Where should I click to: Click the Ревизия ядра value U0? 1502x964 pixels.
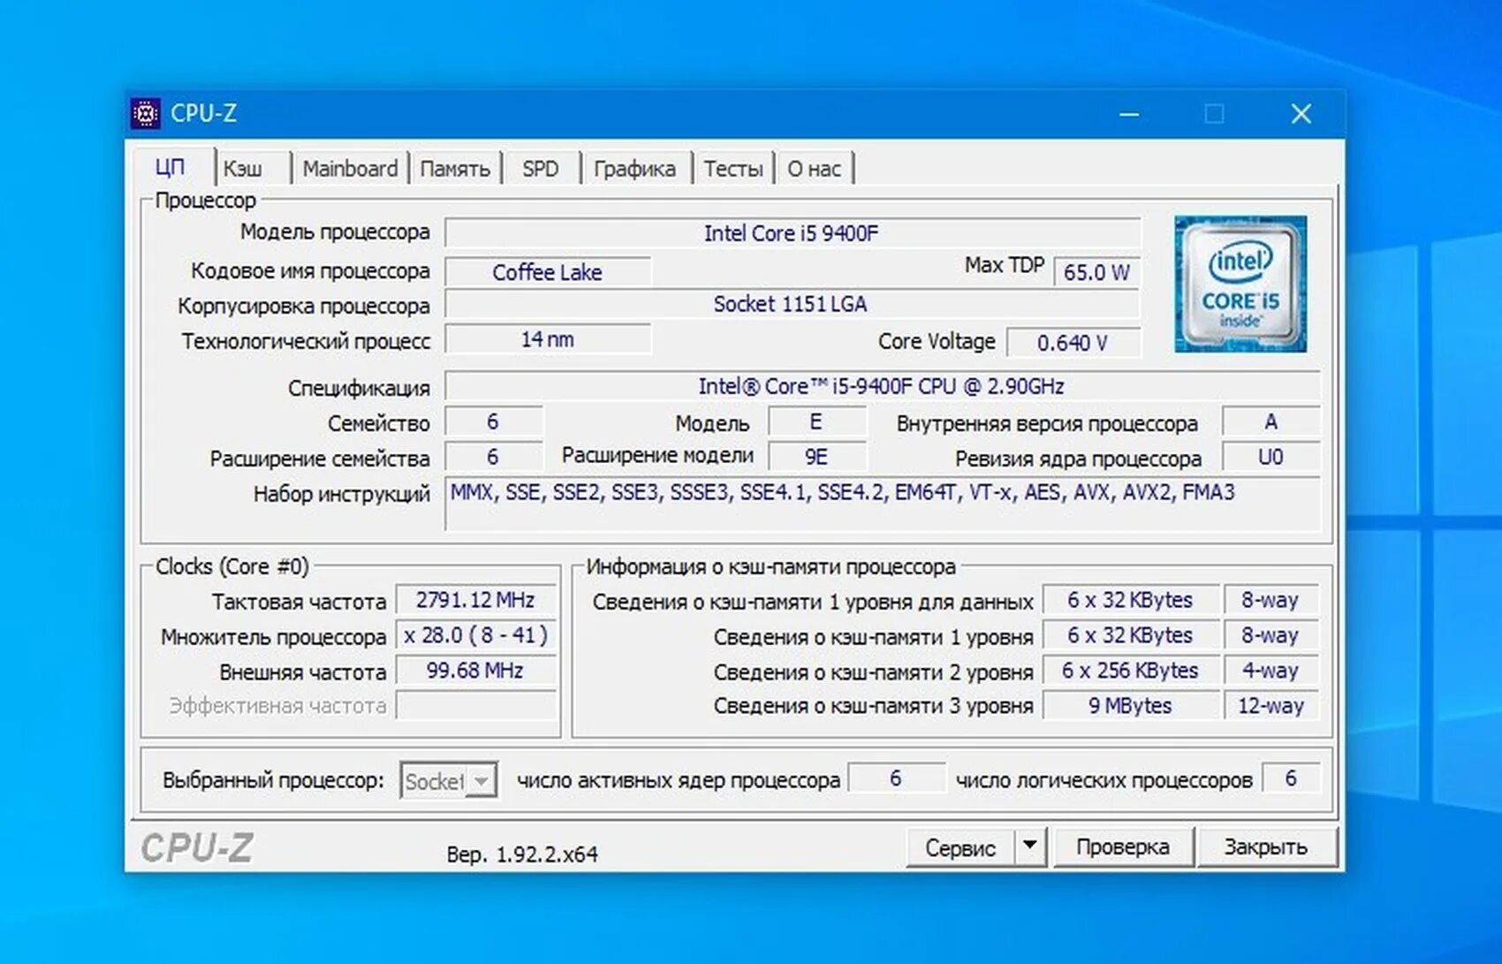1271,457
